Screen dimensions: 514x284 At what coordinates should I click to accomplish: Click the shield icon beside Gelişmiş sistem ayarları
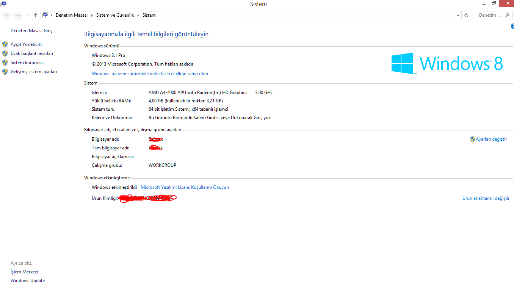[x=5, y=72]
